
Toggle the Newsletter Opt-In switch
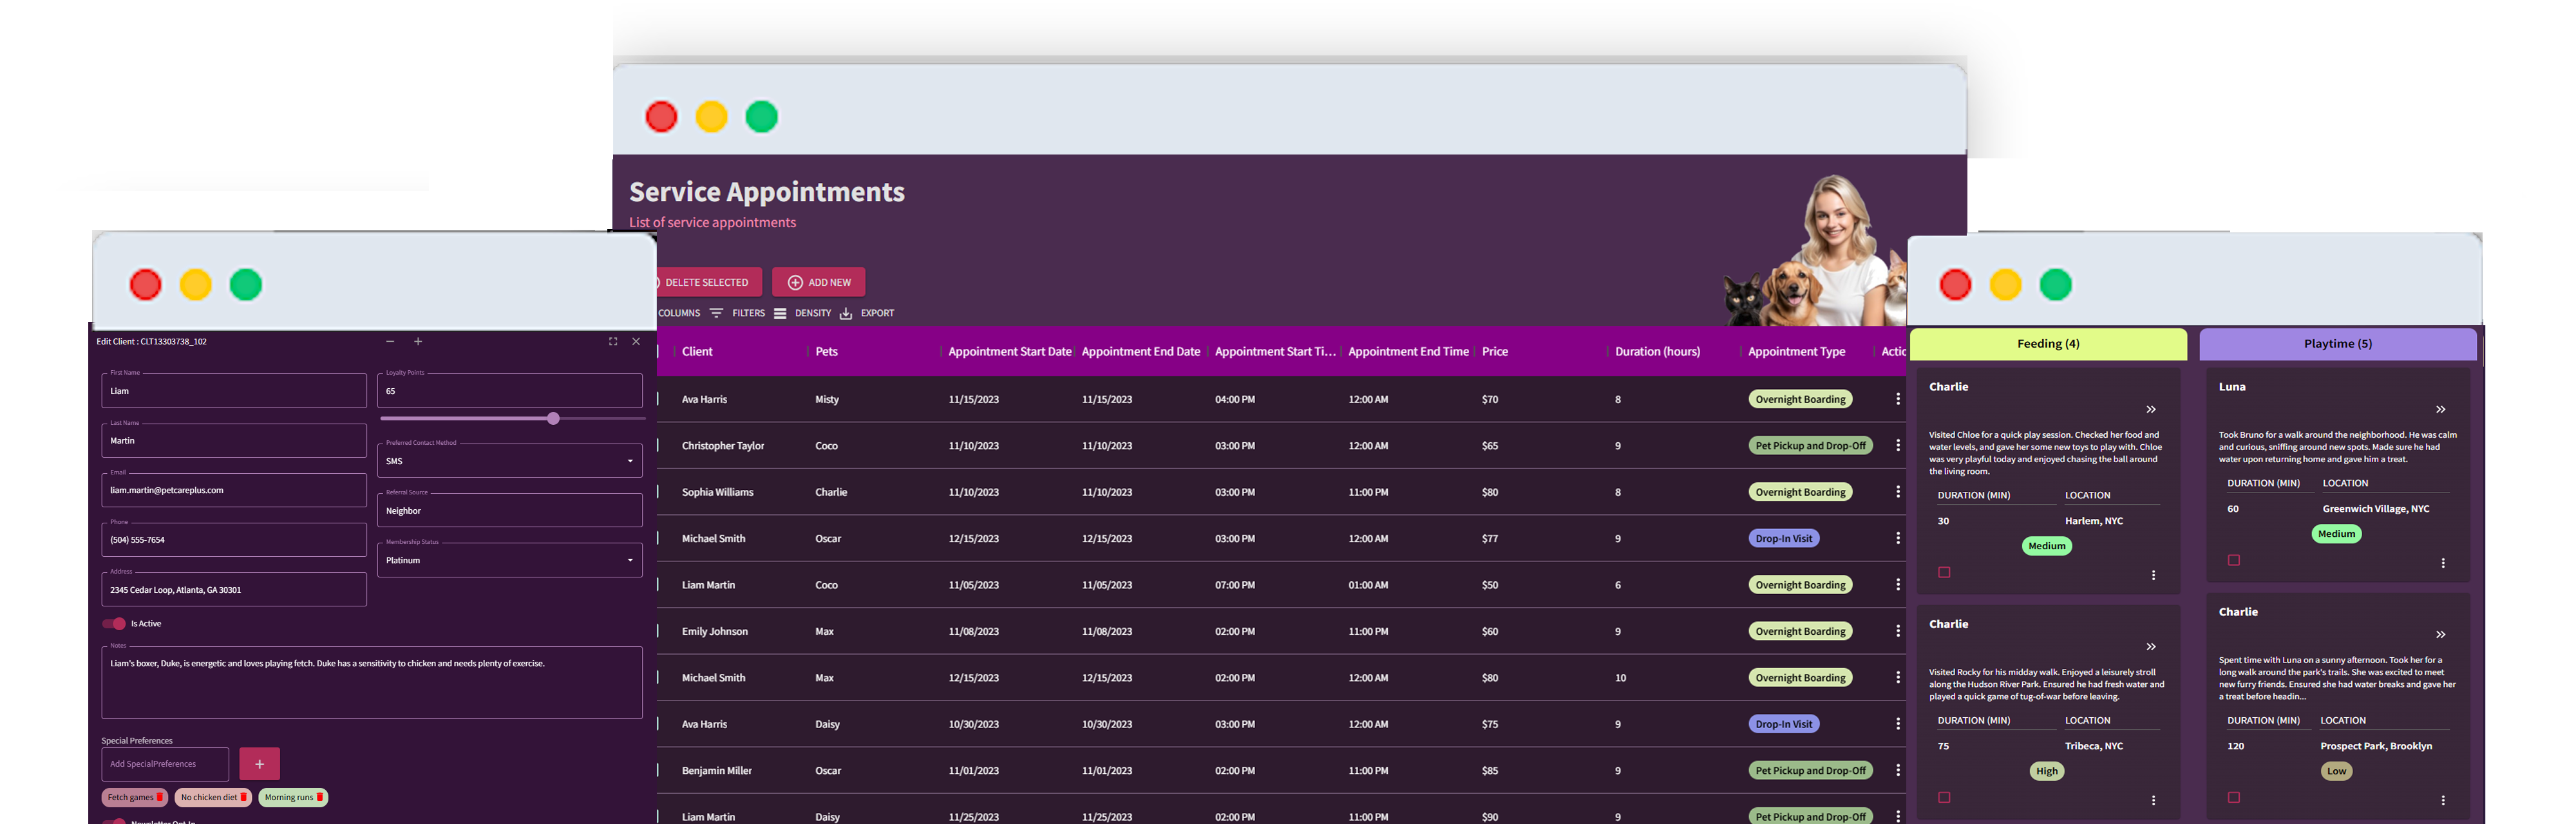coord(116,821)
